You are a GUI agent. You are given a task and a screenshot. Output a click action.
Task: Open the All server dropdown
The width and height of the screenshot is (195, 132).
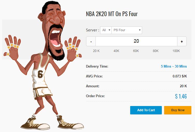click(106, 30)
